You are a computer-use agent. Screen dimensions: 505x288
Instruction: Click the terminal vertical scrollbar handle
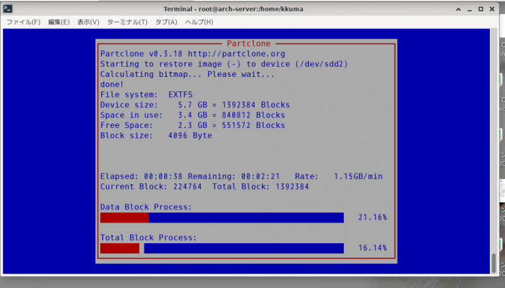pos(493,262)
